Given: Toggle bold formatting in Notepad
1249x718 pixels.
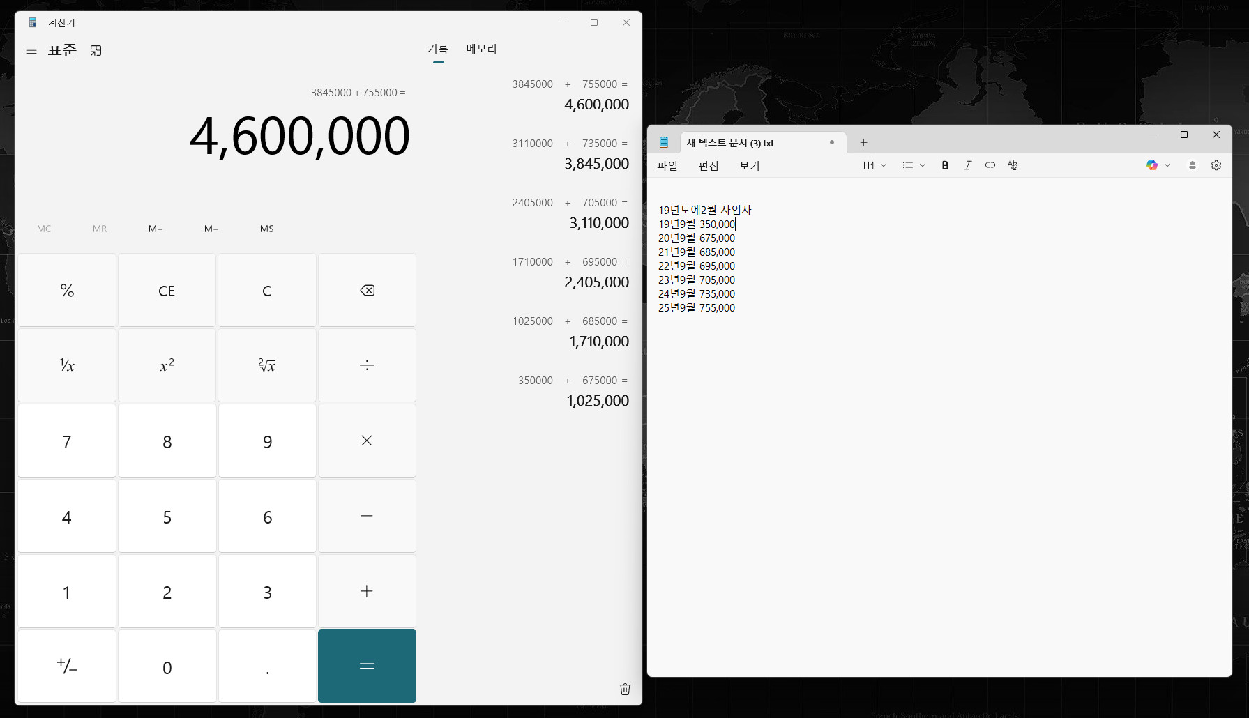Looking at the screenshot, I should coord(945,165).
